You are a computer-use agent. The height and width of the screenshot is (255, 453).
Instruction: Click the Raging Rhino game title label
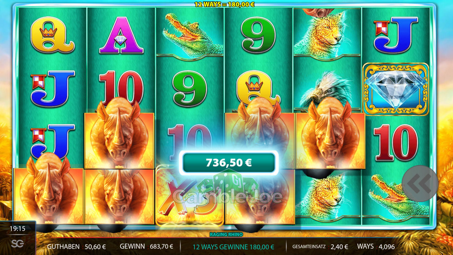coord(226,234)
